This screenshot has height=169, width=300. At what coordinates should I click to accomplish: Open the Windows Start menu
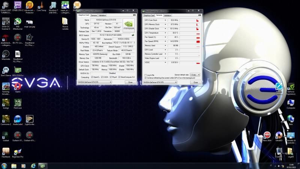tap(4, 166)
